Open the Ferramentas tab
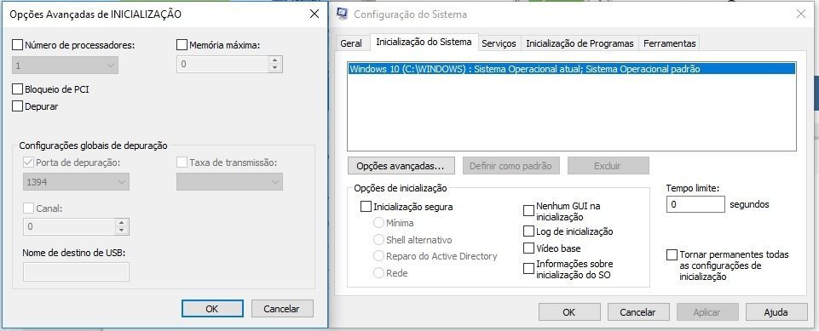 [x=670, y=43]
